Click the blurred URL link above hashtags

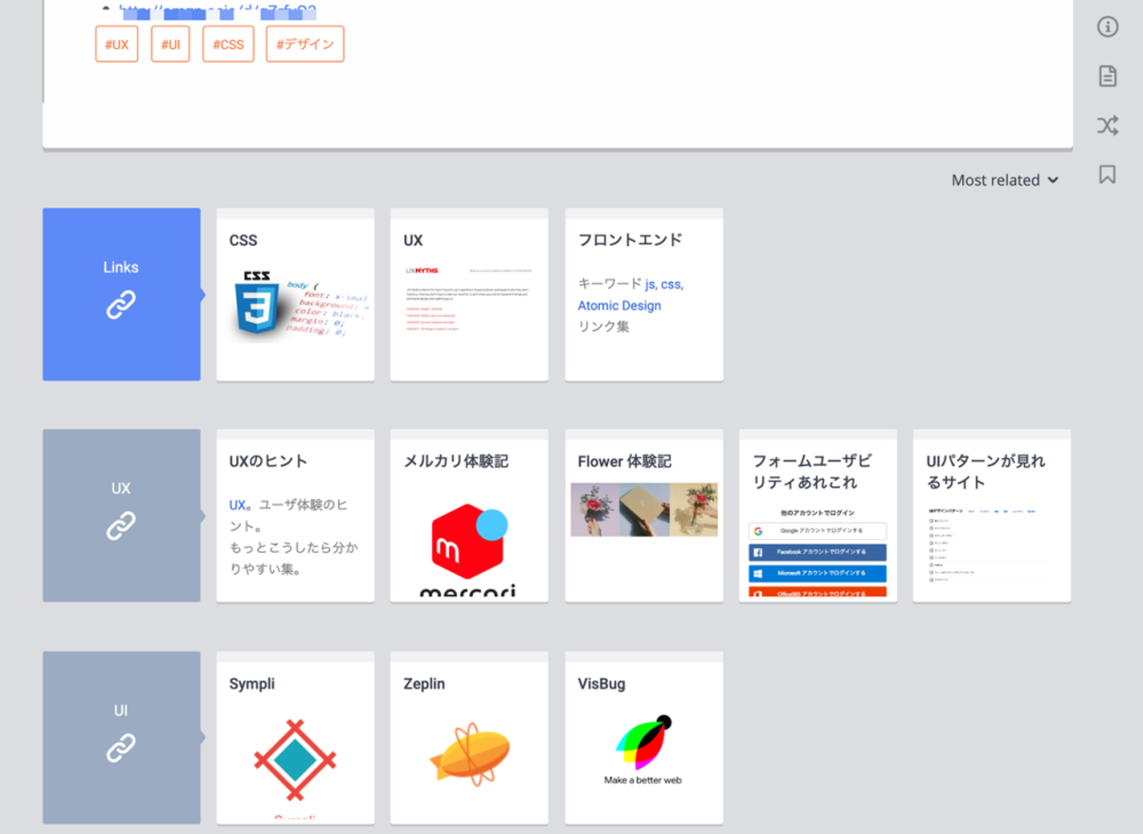[x=217, y=12]
